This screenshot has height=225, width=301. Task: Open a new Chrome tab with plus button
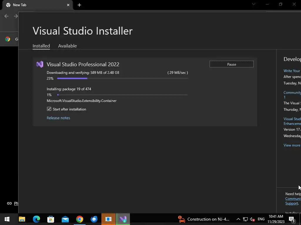[x=79, y=5]
